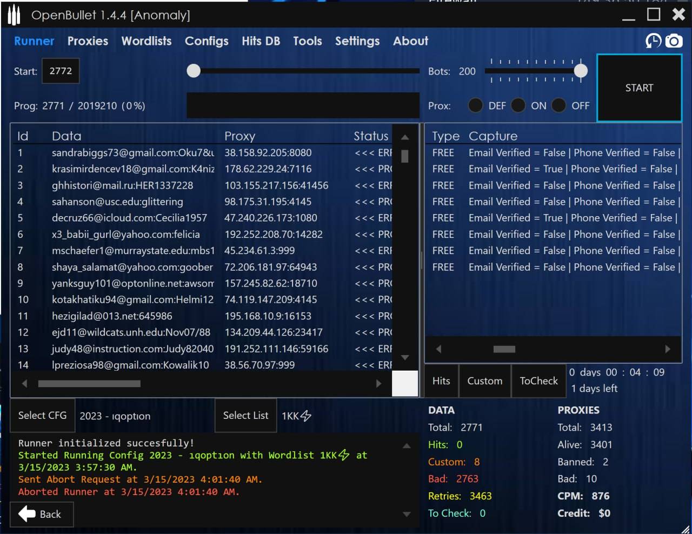Click the scroll-down arrow of the runner list

405,358
